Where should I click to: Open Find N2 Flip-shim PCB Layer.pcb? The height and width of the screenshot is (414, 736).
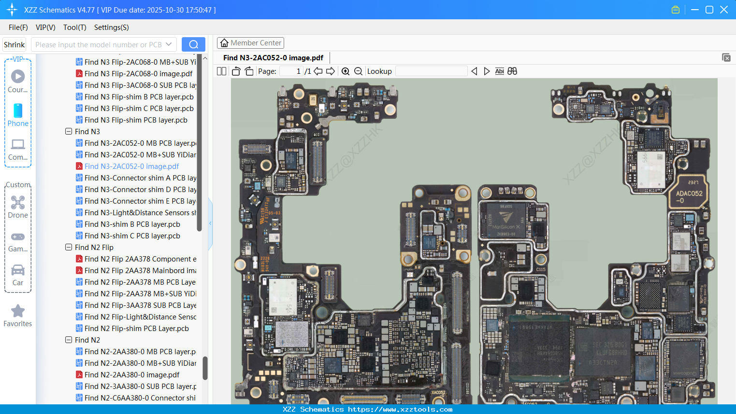click(x=132, y=328)
